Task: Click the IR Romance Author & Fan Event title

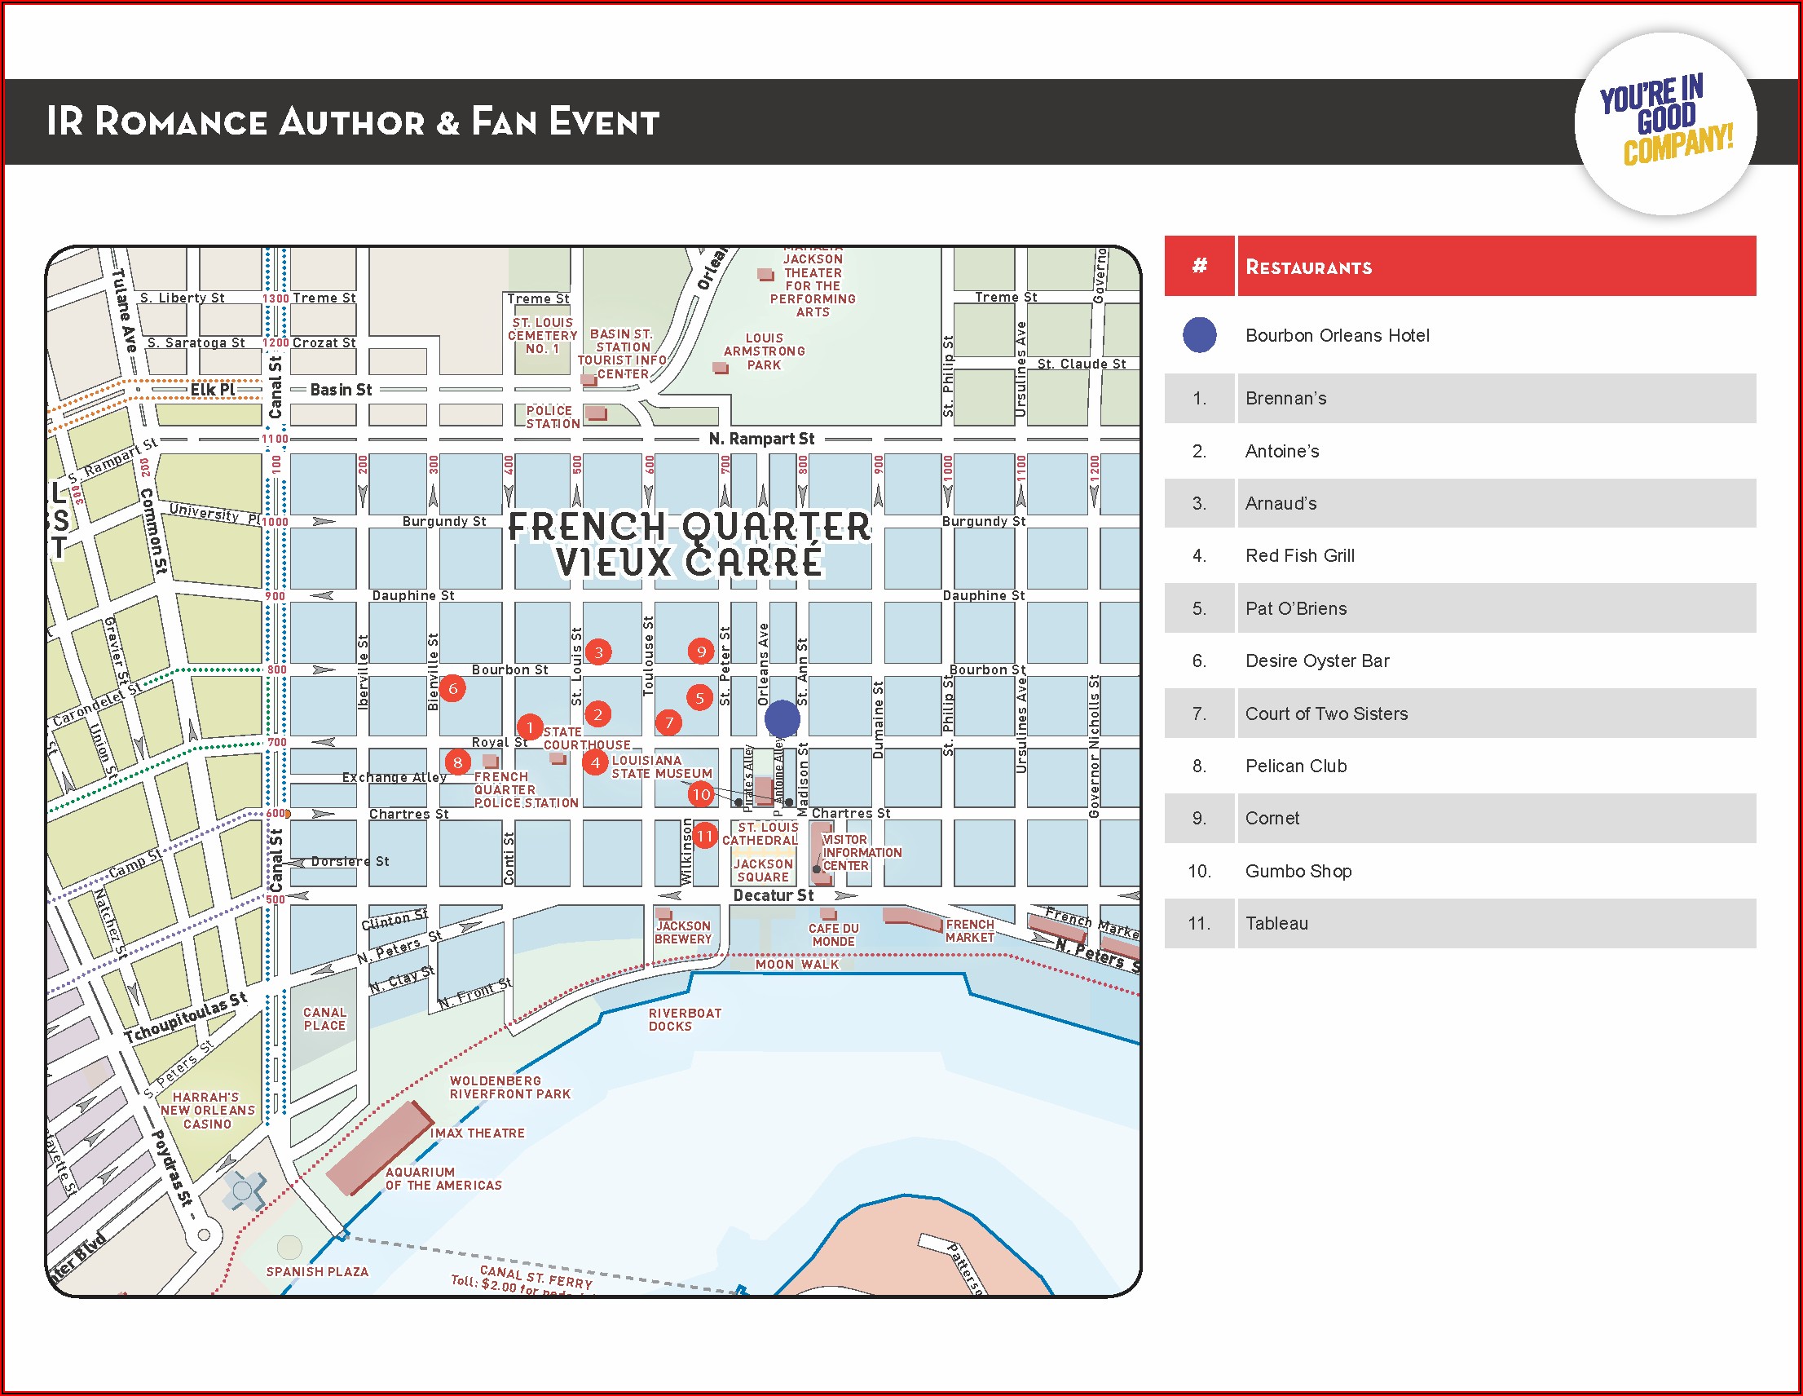Action: point(353,121)
